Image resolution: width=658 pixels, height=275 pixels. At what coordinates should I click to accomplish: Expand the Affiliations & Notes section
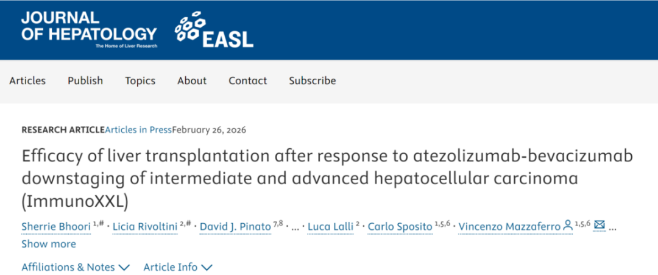point(76,267)
